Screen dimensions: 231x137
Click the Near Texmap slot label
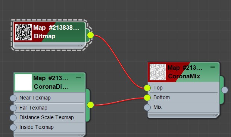[x=35, y=98]
